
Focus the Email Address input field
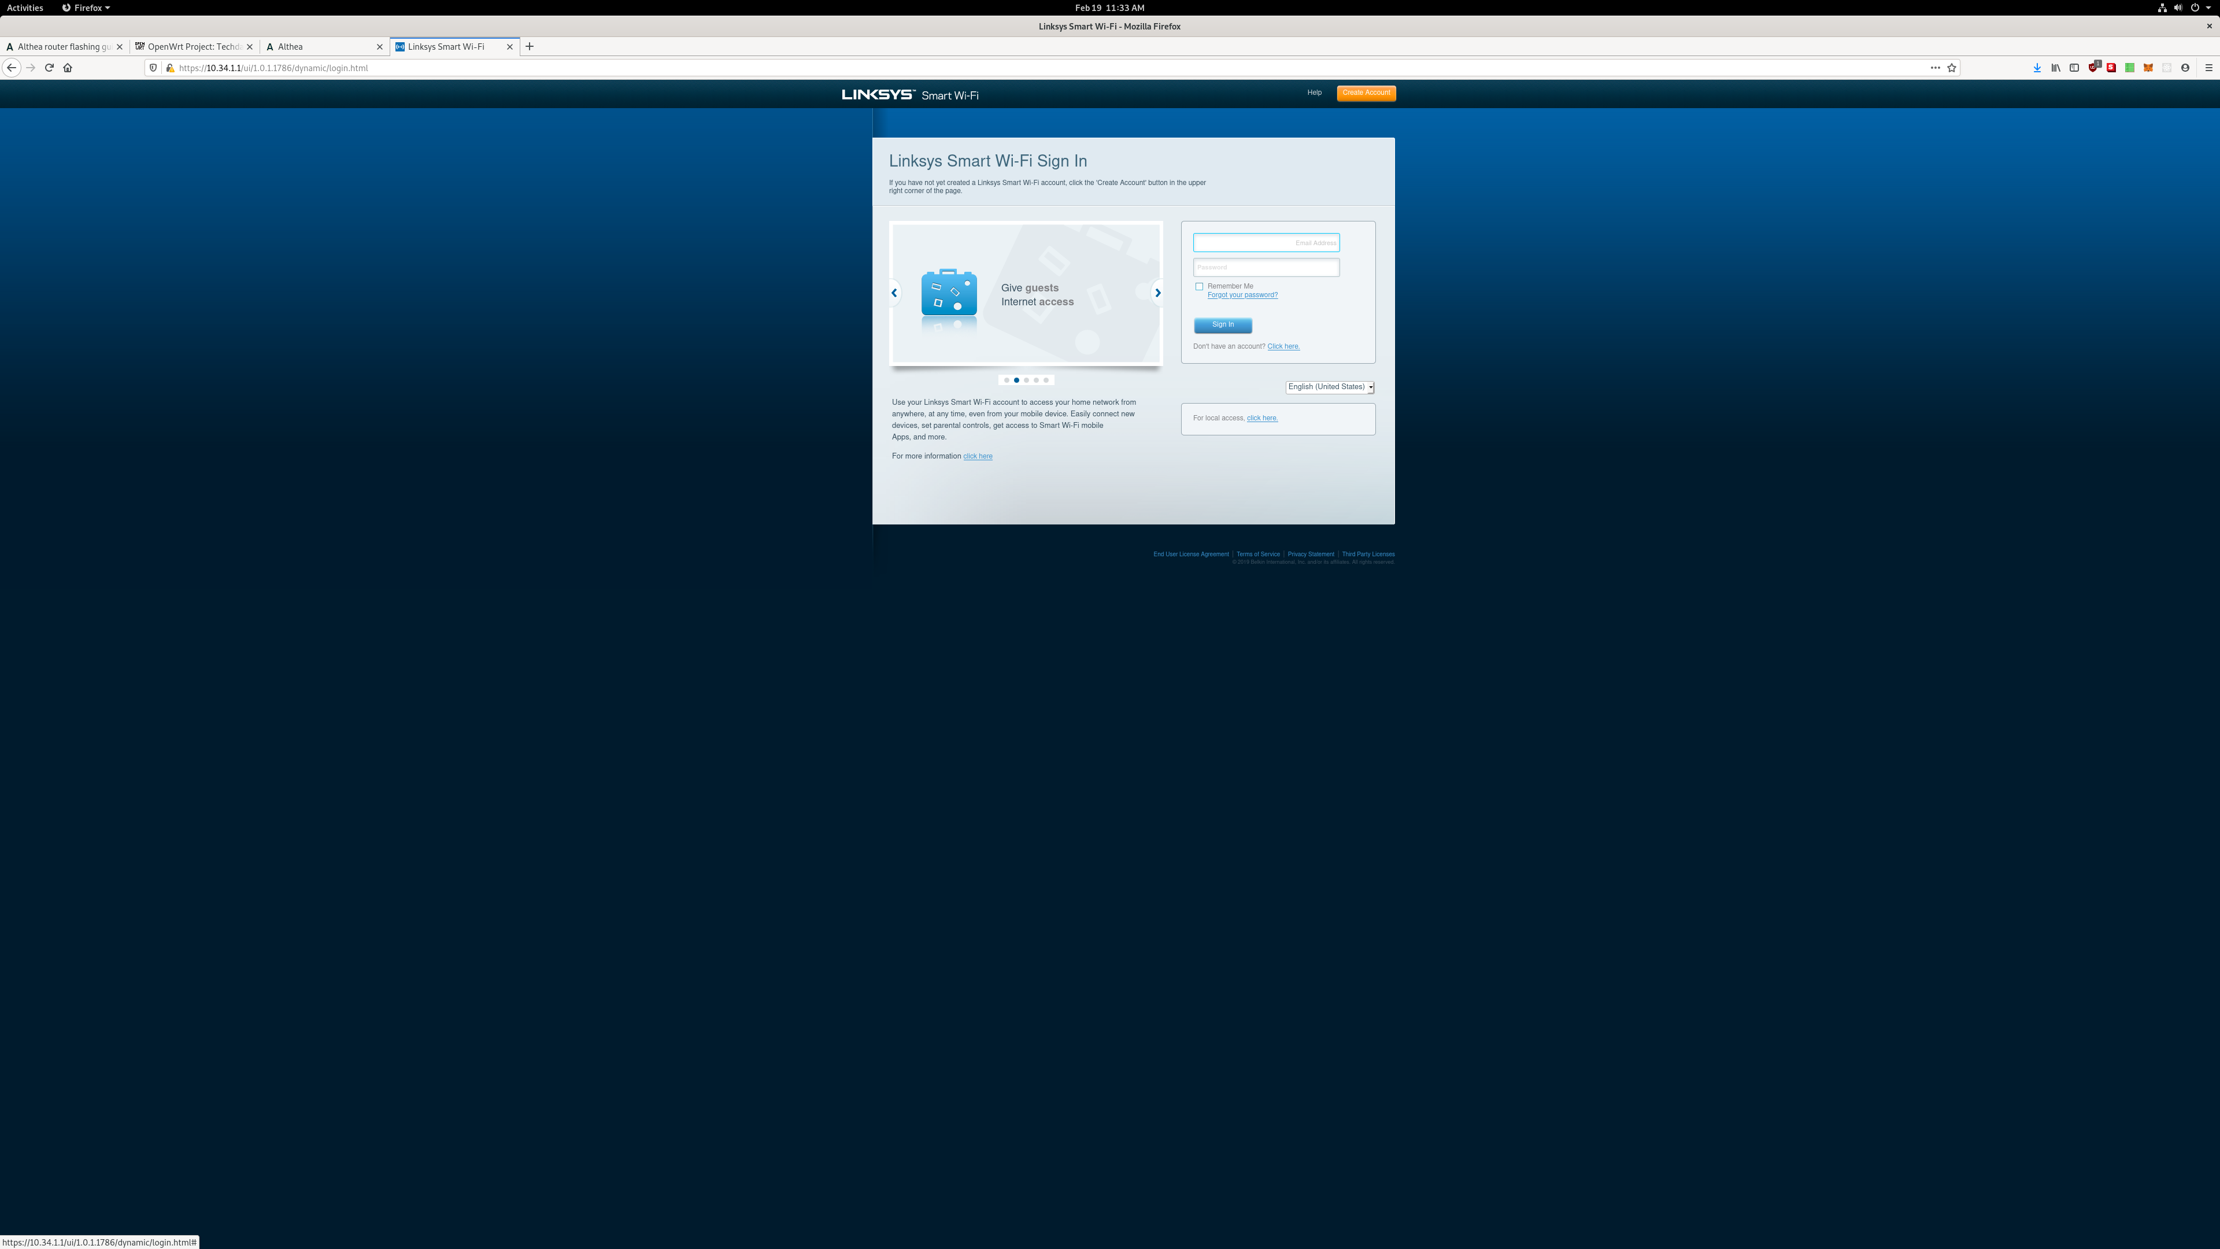[x=1266, y=243]
